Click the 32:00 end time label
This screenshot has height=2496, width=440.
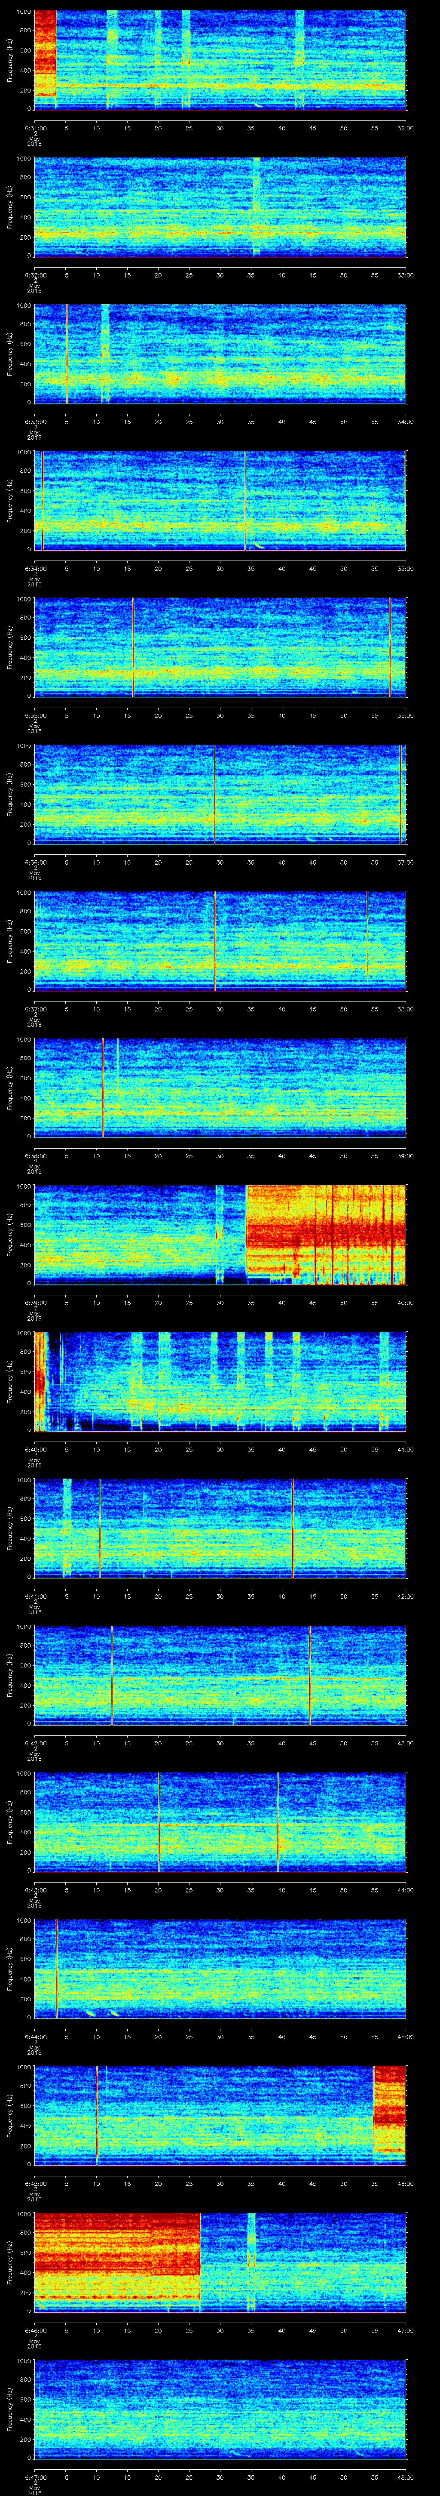(405, 127)
